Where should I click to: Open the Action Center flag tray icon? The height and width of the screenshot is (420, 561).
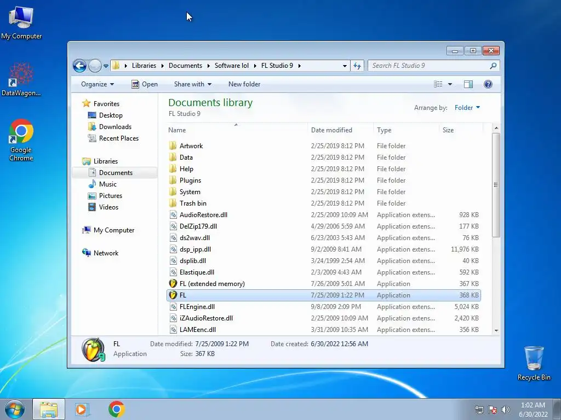(493, 410)
